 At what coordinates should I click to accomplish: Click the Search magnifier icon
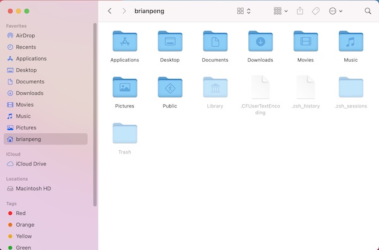(x=368, y=11)
